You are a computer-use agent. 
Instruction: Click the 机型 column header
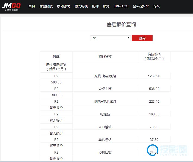click(x=56, y=56)
